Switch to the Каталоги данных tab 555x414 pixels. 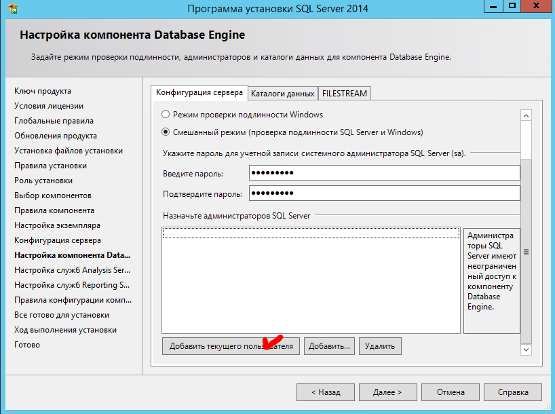click(282, 93)
